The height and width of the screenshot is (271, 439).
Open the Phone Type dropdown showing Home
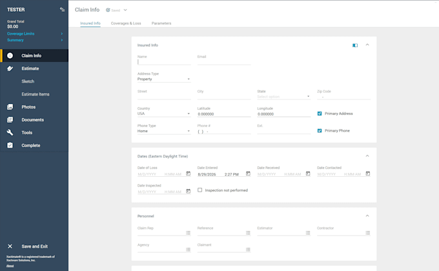click(x=164, y=131)
